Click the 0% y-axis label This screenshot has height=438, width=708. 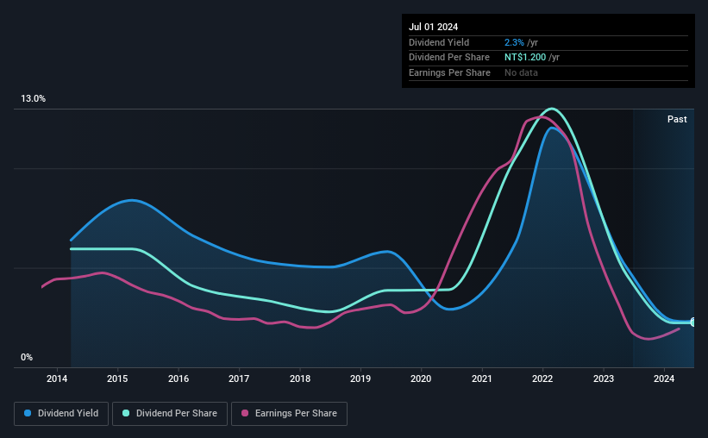coord(27,357)
